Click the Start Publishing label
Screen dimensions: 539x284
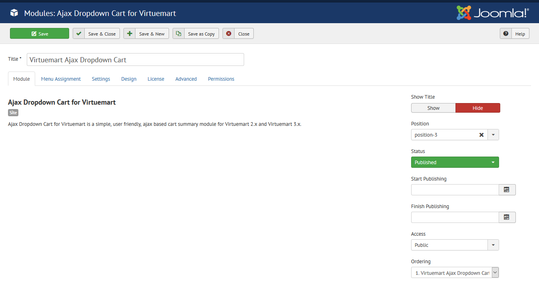point(429,179)
